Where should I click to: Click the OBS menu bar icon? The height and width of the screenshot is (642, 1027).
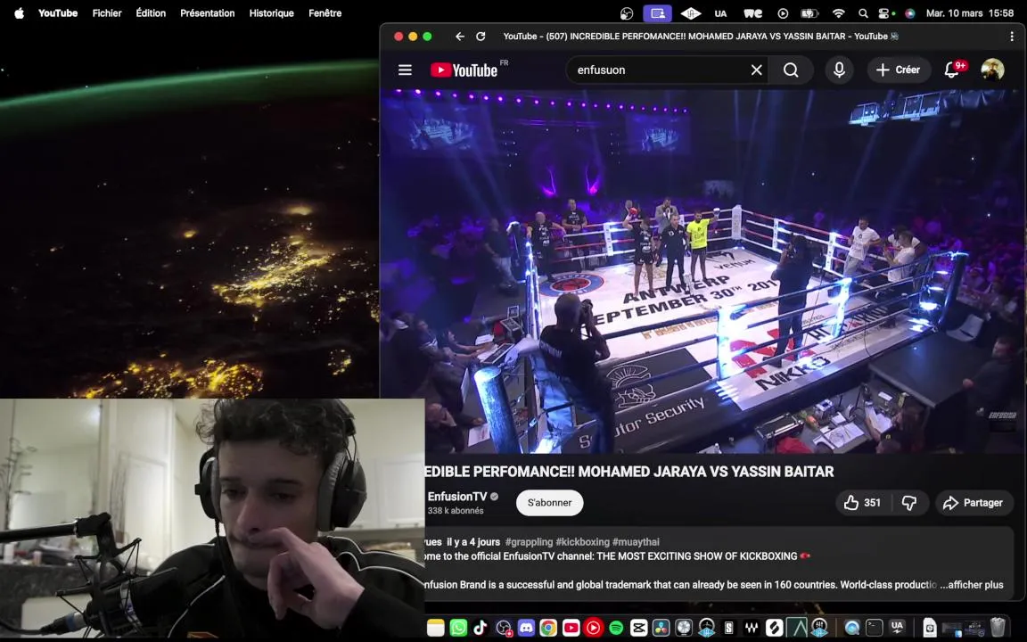coord(627,13)
